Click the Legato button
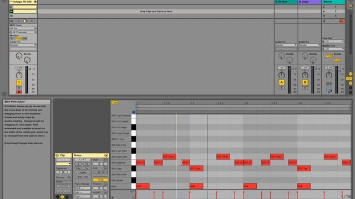 coord(82,172)
